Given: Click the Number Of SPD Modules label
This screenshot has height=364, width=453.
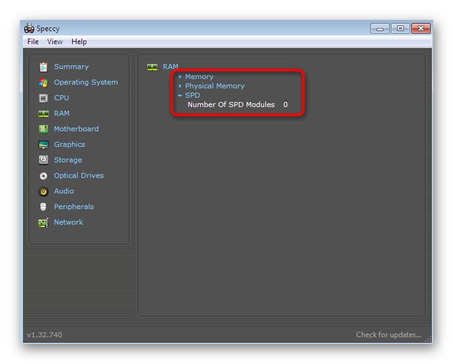Looking at the screenshot, I should (231, 105).
